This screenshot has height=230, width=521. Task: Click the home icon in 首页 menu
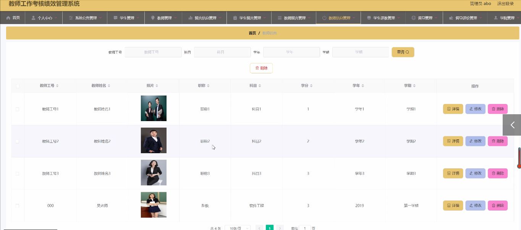coord(8,18)
